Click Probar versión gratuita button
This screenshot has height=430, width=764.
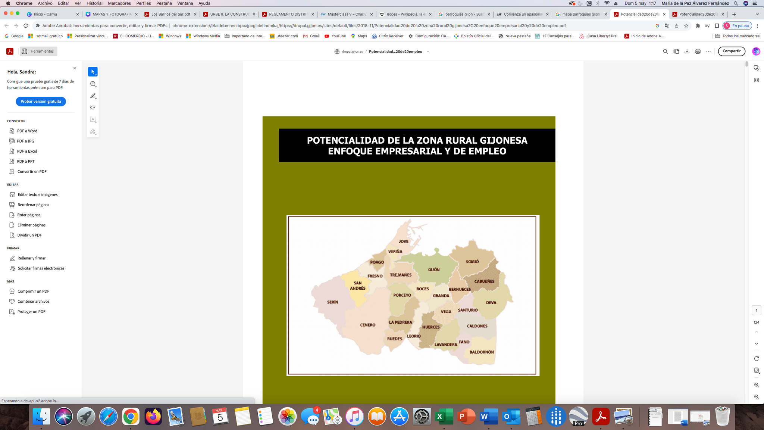(x=41, y=102)
